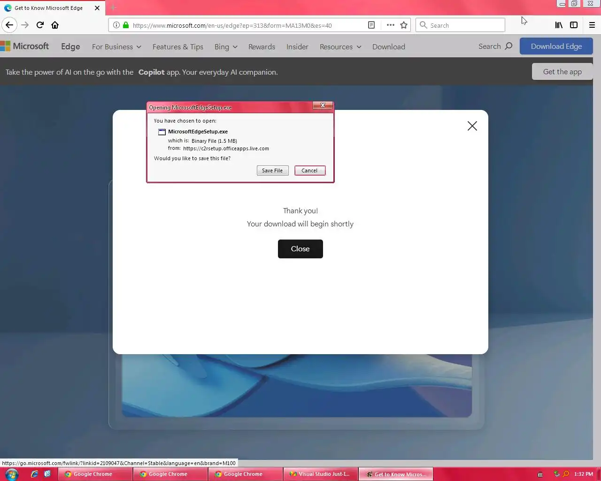The height and width of the screenshot is (481, 601).
Task: Open the Firefox hamburger menu
Action: tap(592, 25)
